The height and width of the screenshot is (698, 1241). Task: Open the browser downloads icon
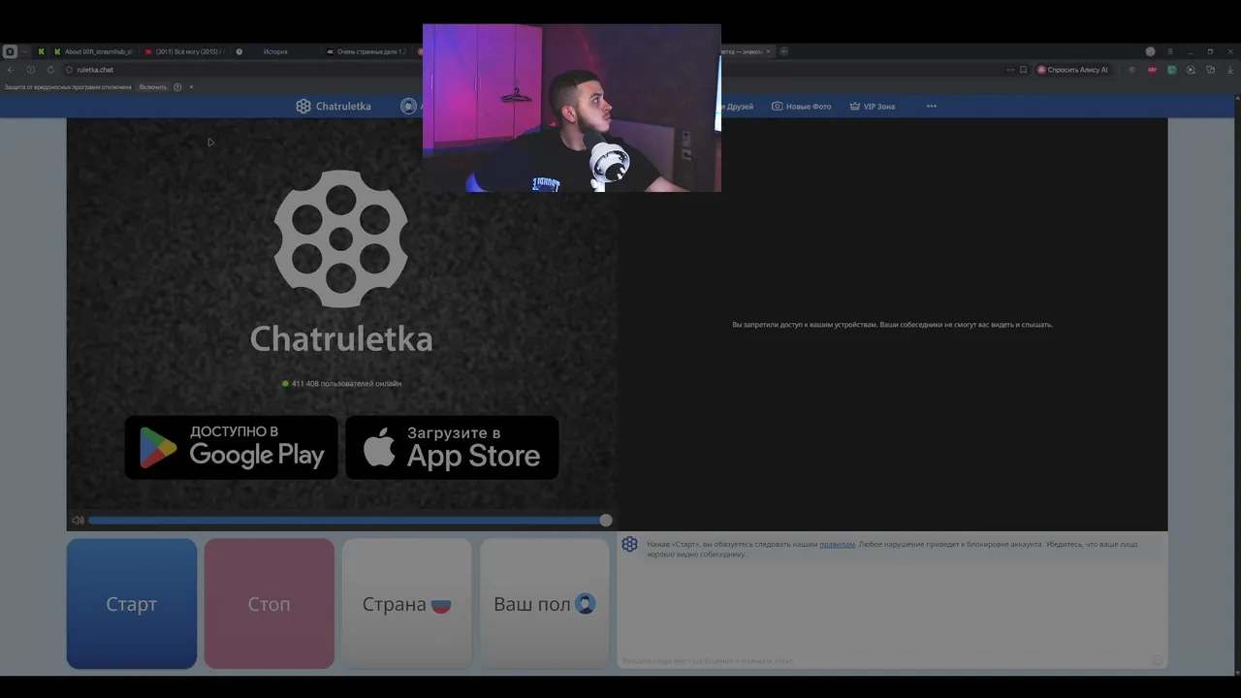[1229, 70]
